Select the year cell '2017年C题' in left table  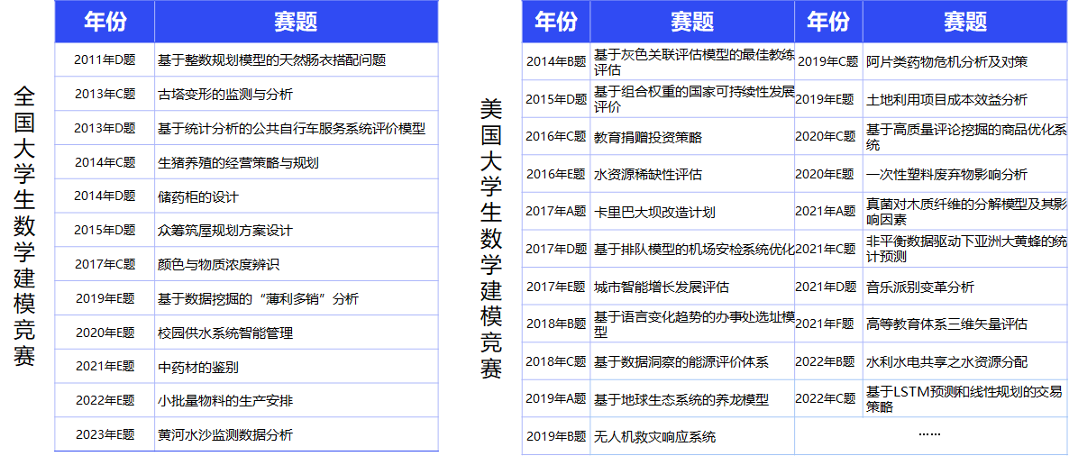[105, 264]
